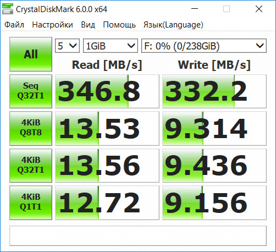This screenshot has width=276, height=252.
Task: Open the Настройки menu
Action: point(52,25)
